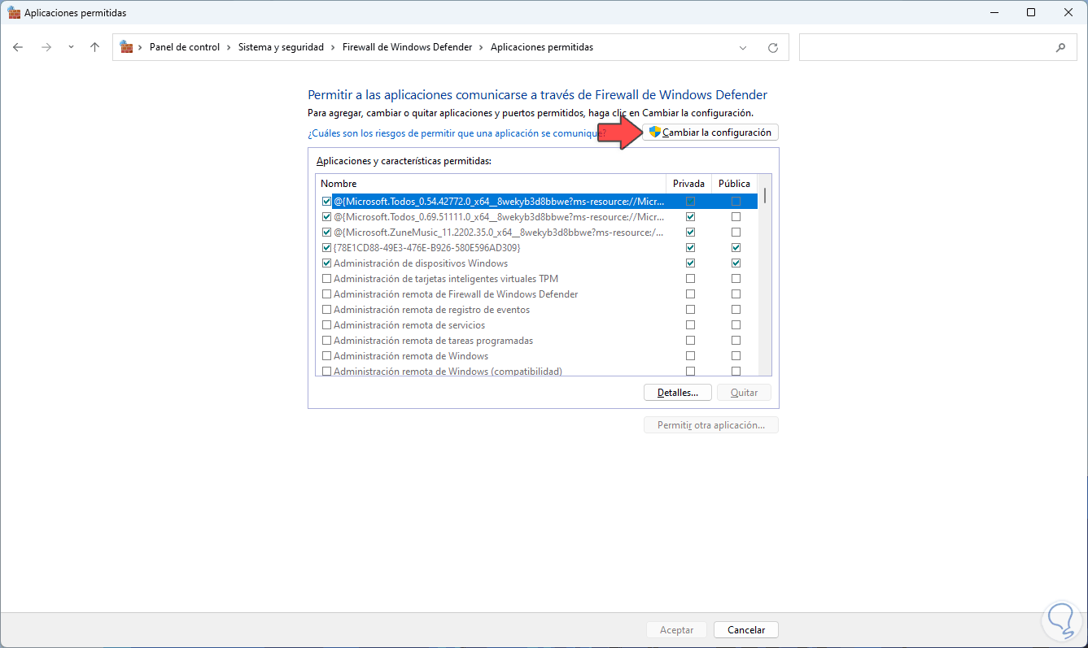Click the Detalles... button
The height and width of the screenshot is (648, 1088).
click(678, 393)
